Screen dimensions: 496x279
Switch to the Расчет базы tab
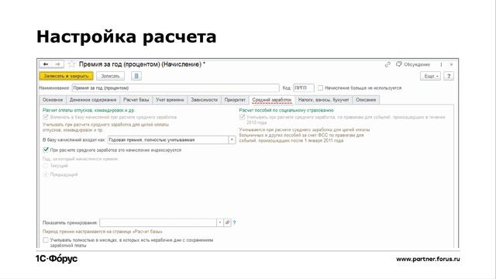click(x=136, y=100)
